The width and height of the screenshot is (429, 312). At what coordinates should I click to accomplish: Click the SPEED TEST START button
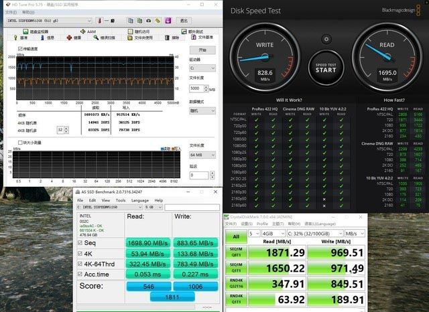pos(326,68)
